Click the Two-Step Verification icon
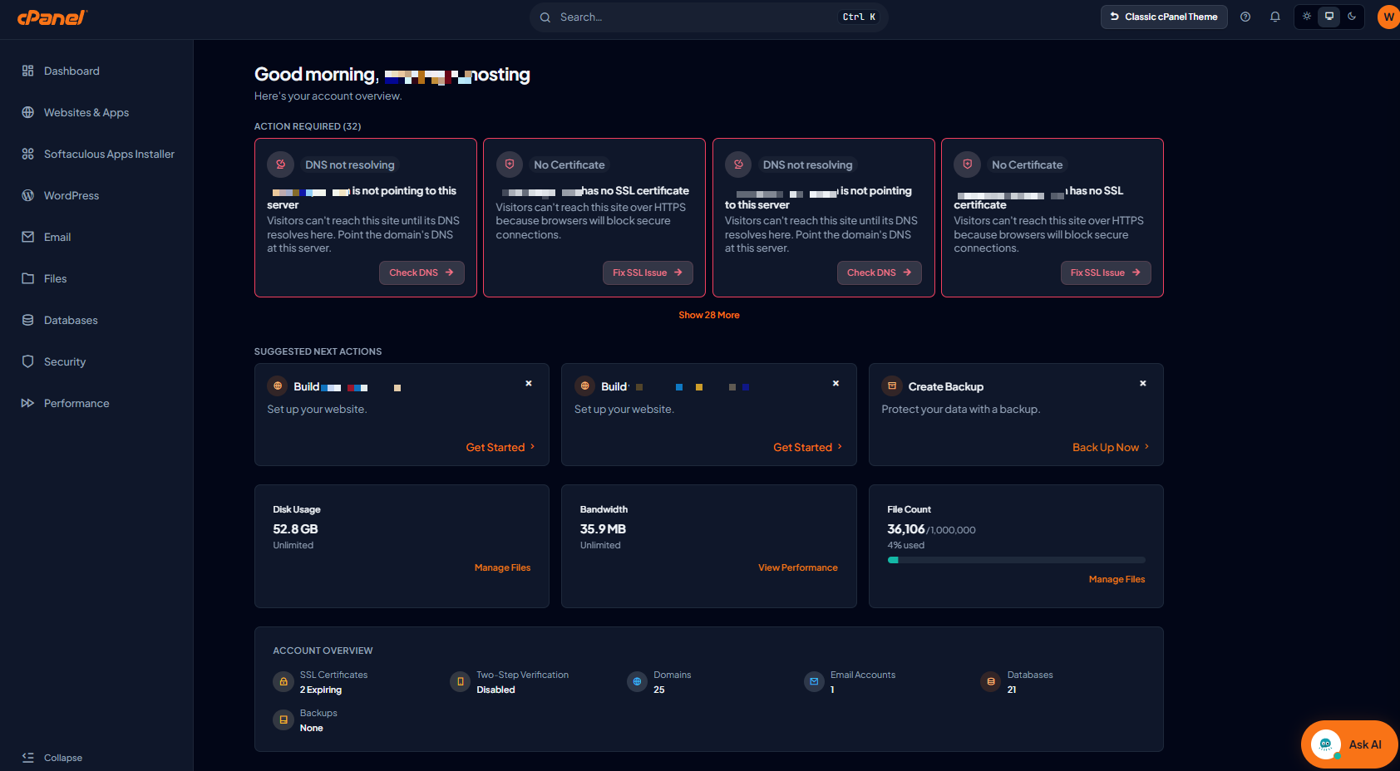Screen dimensions: 1400x771 tap(461, 681)
